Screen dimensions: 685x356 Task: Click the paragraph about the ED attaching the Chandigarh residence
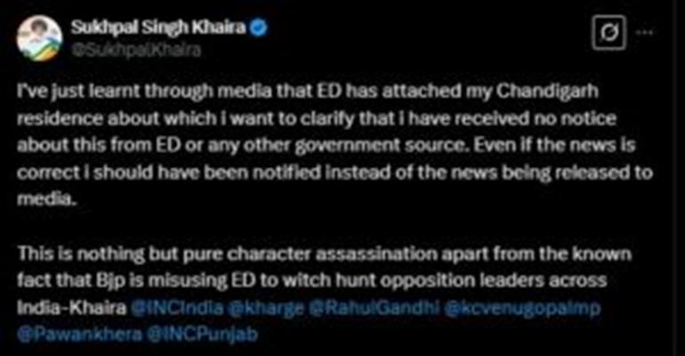334,145
